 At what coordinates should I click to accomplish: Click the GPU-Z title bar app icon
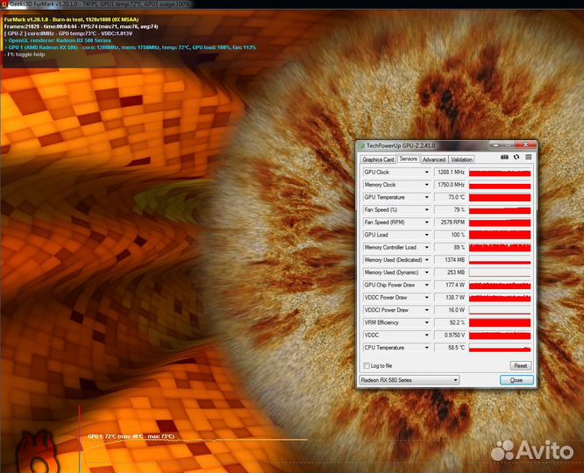coord(361,146)
